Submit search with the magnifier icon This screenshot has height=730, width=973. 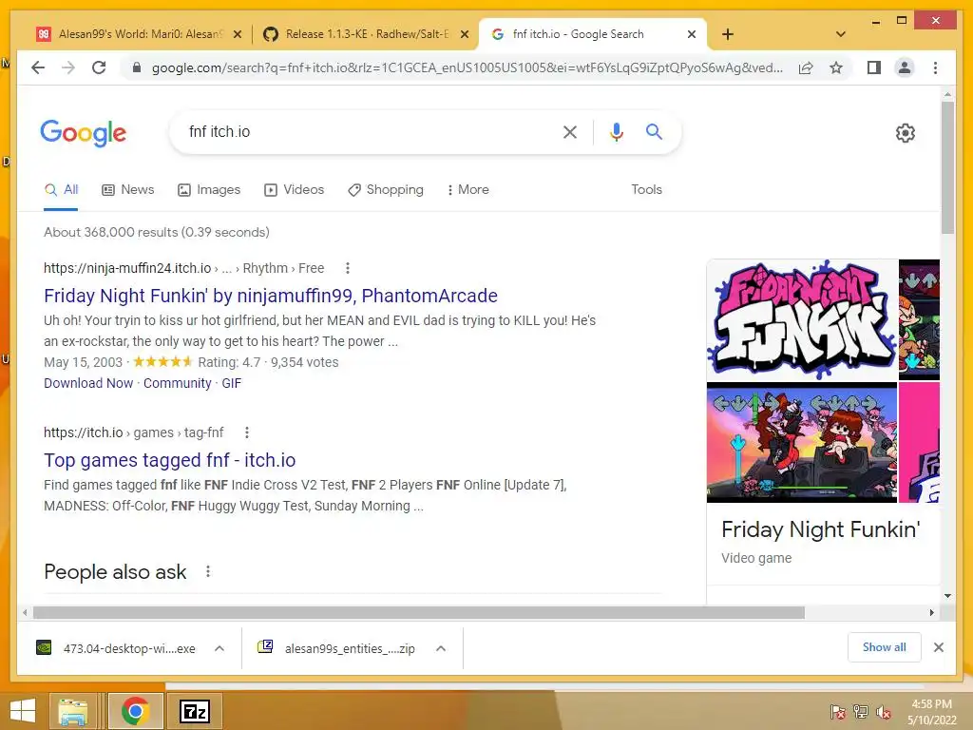[654, 131]
